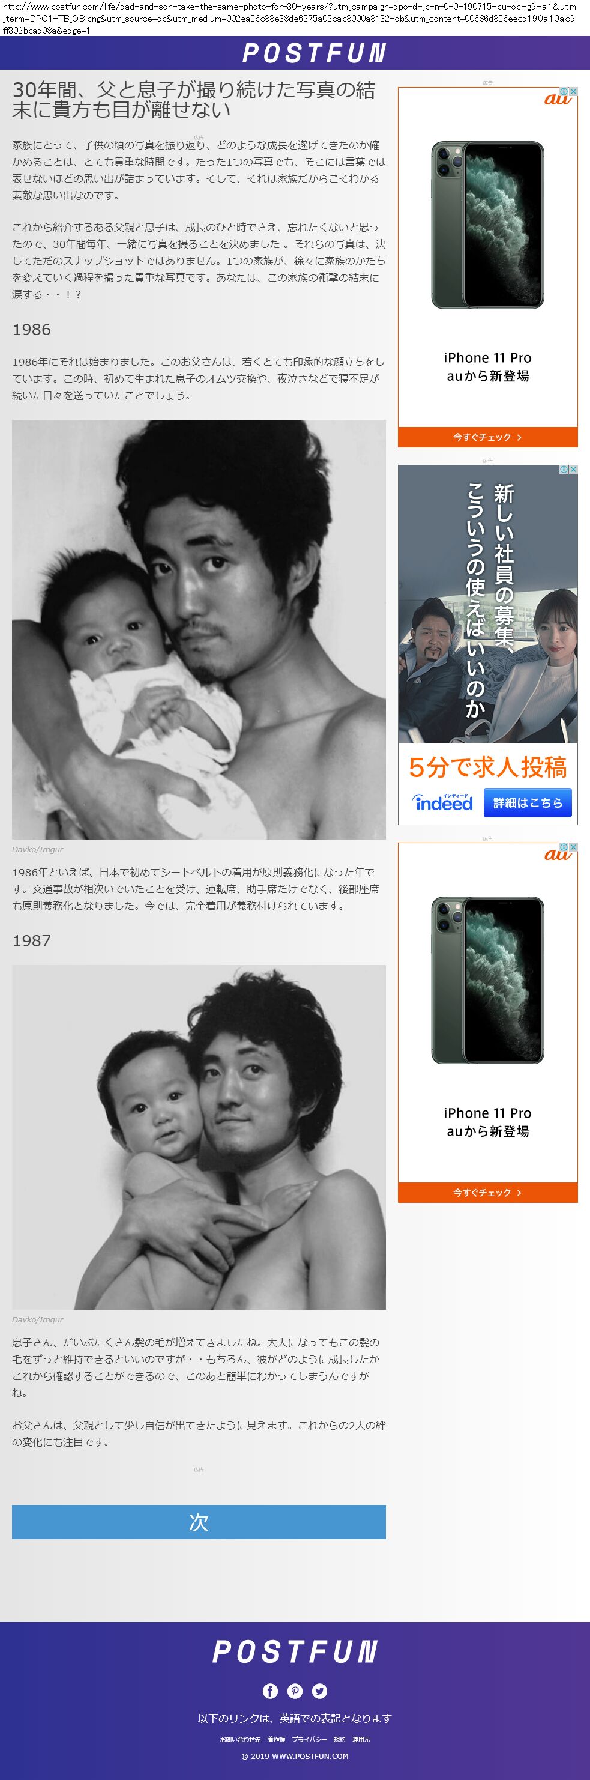Open the 著作権 footer link
Viewport: 590px width, 1780px height.
coord(276,1739)
